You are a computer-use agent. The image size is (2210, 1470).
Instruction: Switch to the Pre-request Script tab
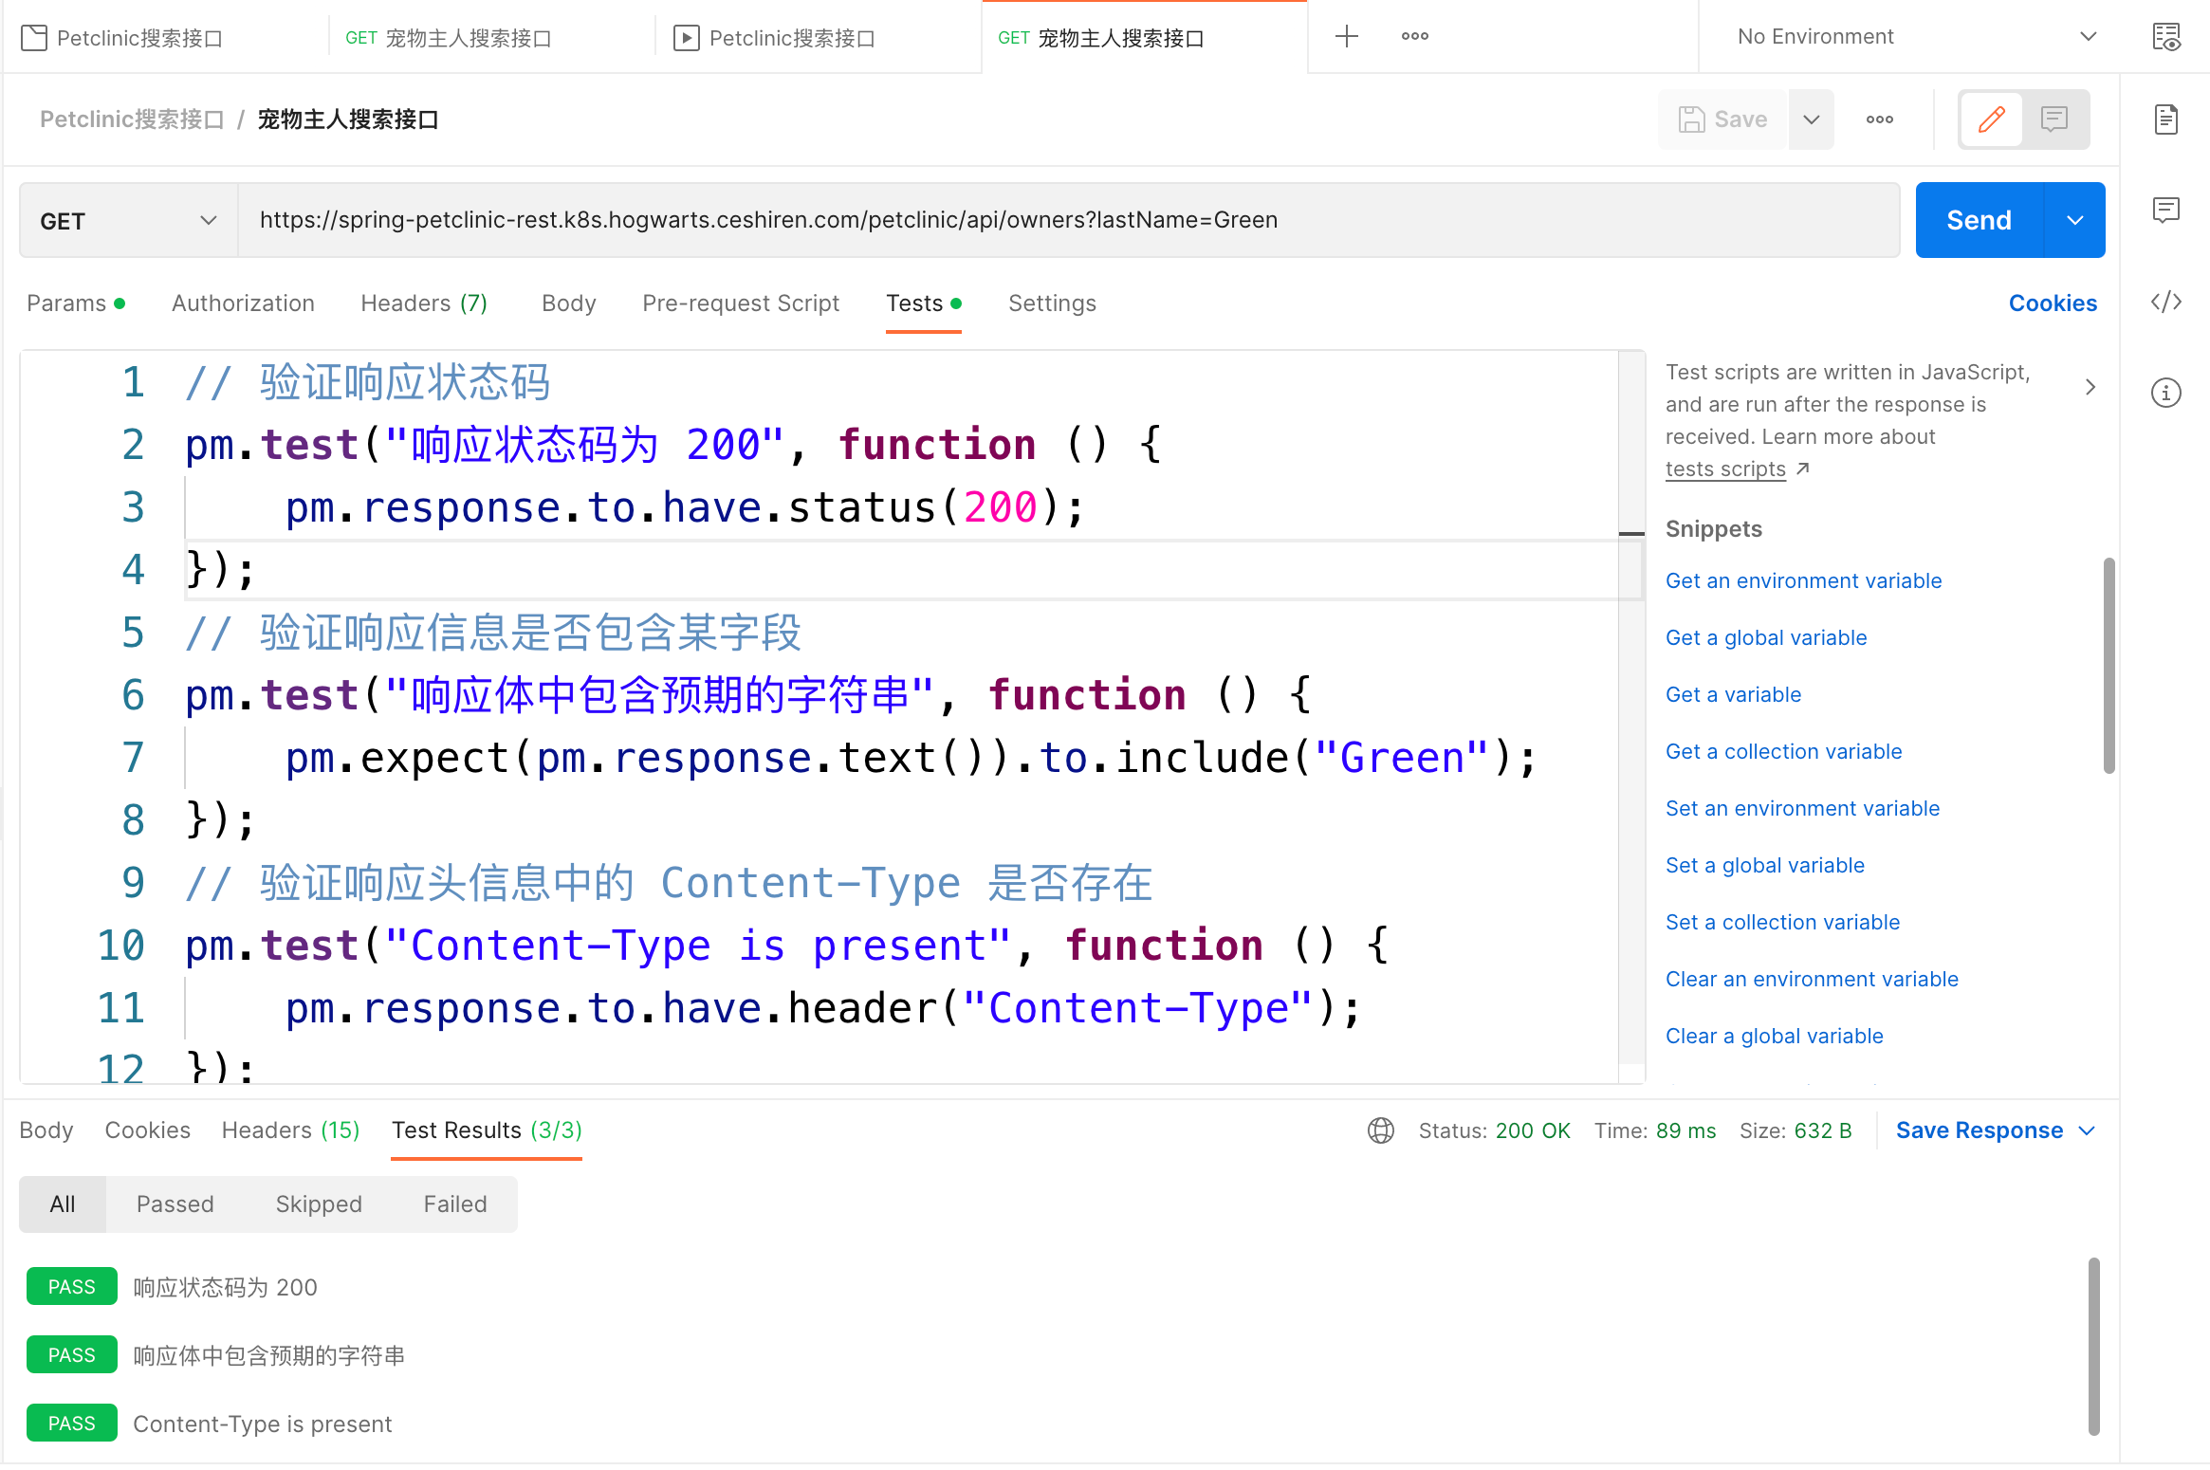740,303
